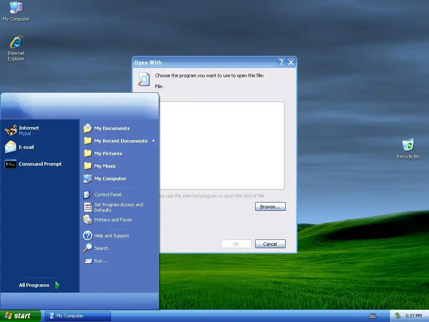Click the system tray network icon
Viewport: 429px width, 322px height.
[x=398, y=316]
